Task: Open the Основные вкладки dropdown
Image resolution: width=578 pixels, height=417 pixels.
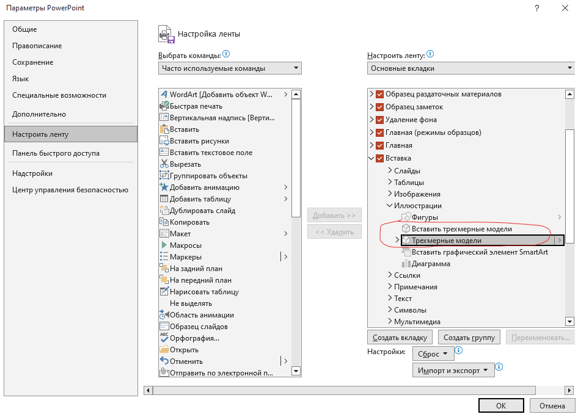Action: [471, 68]
